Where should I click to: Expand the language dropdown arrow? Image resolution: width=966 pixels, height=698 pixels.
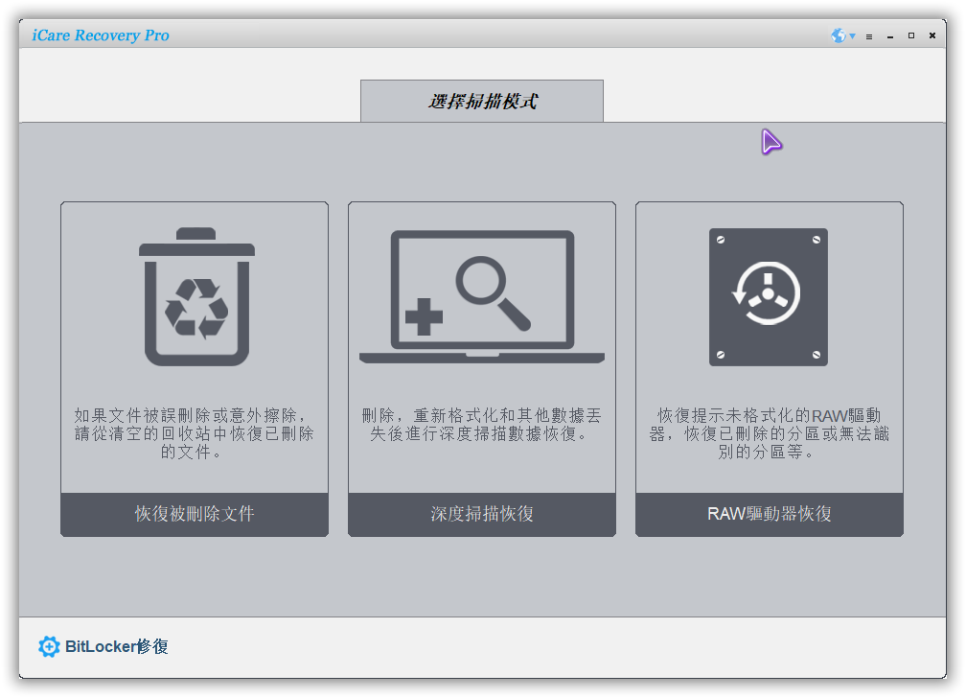tap(852, 36)
